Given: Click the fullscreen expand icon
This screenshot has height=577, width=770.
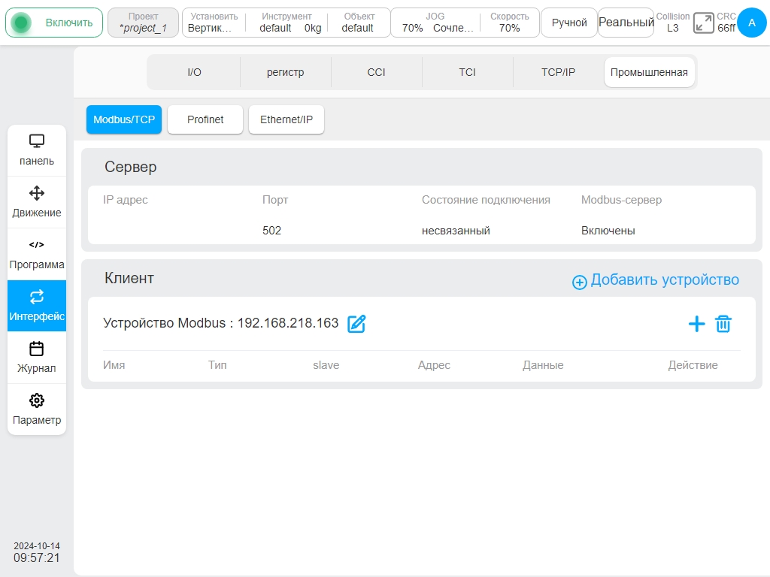Looking at the screenshot, I should coord(703,23).
